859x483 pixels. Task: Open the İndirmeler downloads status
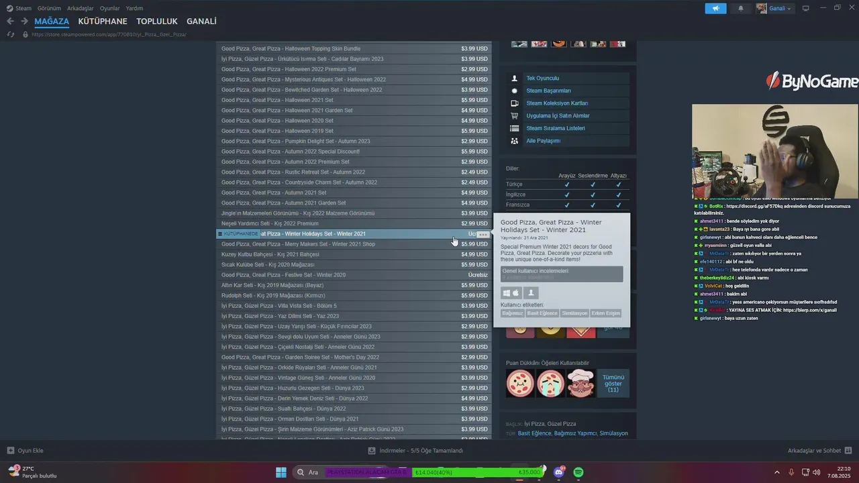pyautogui.click(x=415, y=450)
